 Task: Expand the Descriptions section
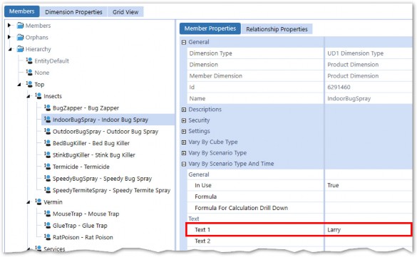pos(184,110)
